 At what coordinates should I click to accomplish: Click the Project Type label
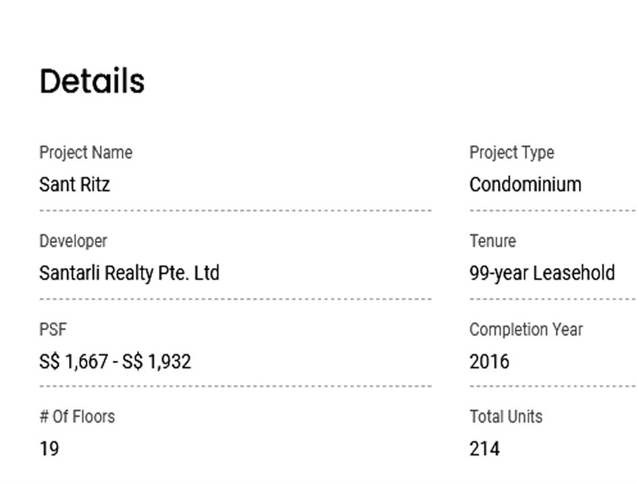click(x=511, y=153)
